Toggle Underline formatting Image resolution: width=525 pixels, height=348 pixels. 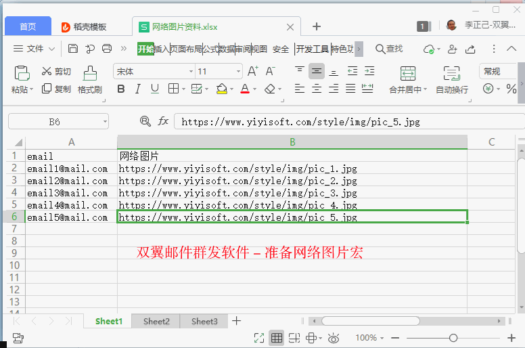tap(155, 89)
